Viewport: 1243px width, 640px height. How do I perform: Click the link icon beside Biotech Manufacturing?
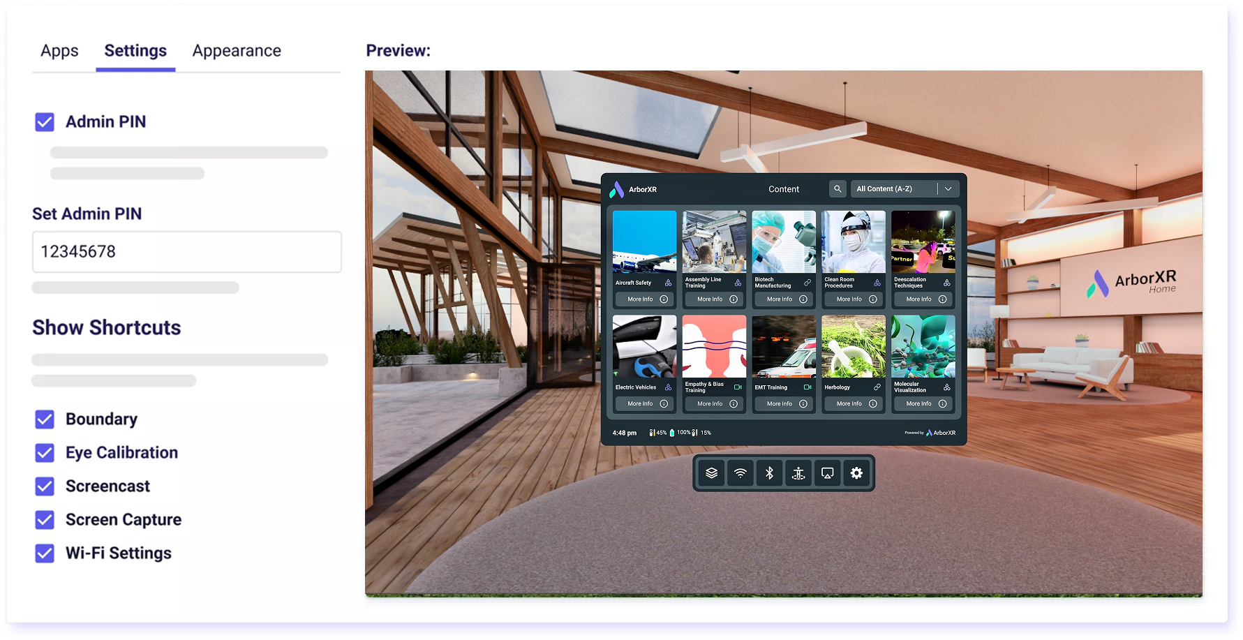click(807, 283)
